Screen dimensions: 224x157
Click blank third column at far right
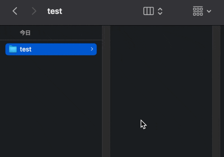pyautogui.click(x=222, y=91)
